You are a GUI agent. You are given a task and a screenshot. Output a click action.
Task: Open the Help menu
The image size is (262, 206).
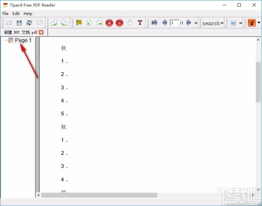click(28, 13)
